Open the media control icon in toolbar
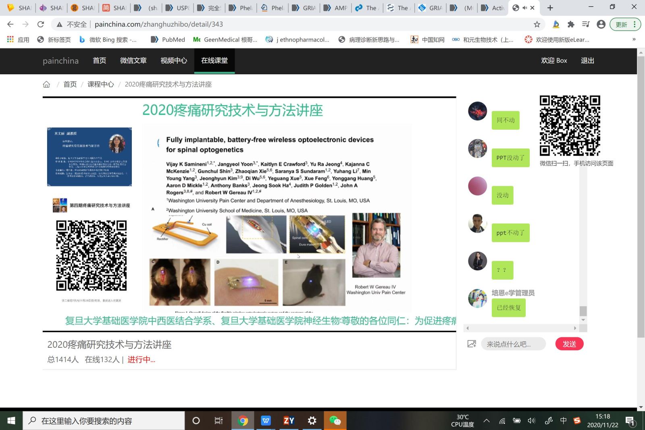This screenshot has width=645, height=430. click(586, 25)
